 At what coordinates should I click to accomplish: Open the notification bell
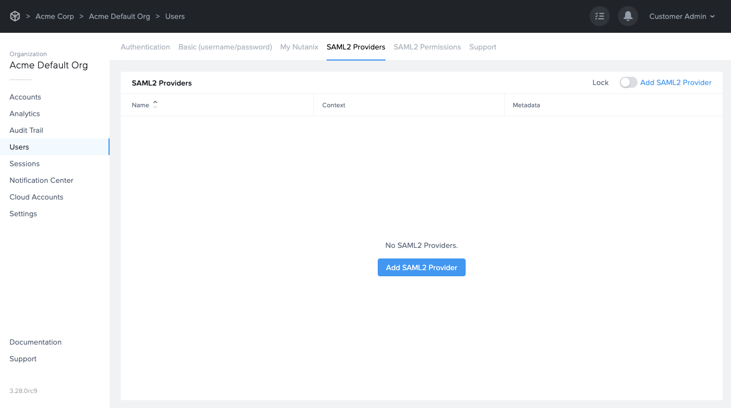[x=628, y=16]
